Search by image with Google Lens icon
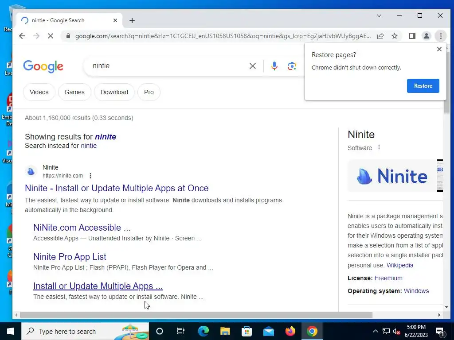454x340 pixels. click(292, 66)
